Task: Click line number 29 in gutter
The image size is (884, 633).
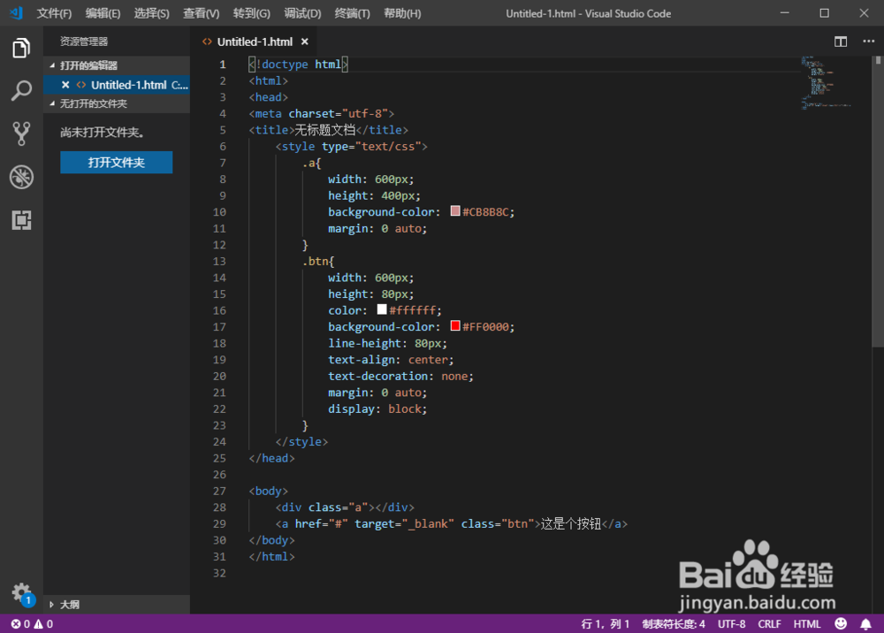Action: tap(219, 523)
